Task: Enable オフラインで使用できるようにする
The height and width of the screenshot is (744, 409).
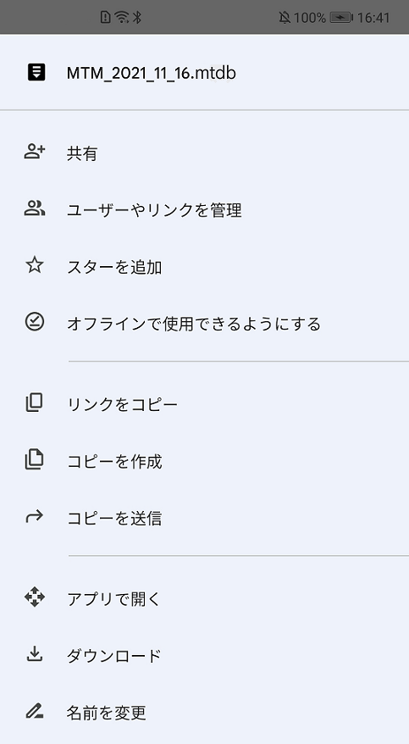Action: click(204, 323)
